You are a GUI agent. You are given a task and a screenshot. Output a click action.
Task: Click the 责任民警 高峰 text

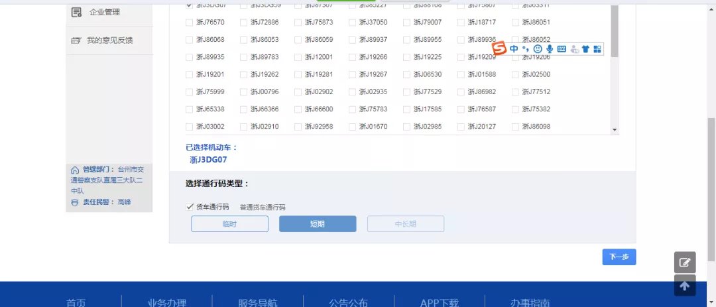[x=107, y=202]
